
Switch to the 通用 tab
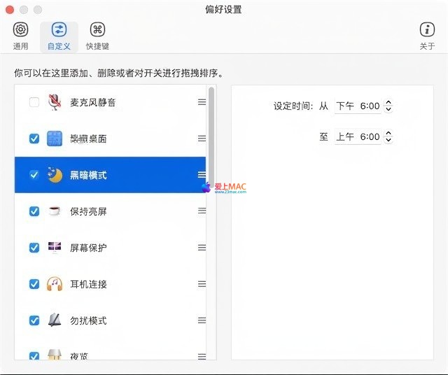point(21,36)
